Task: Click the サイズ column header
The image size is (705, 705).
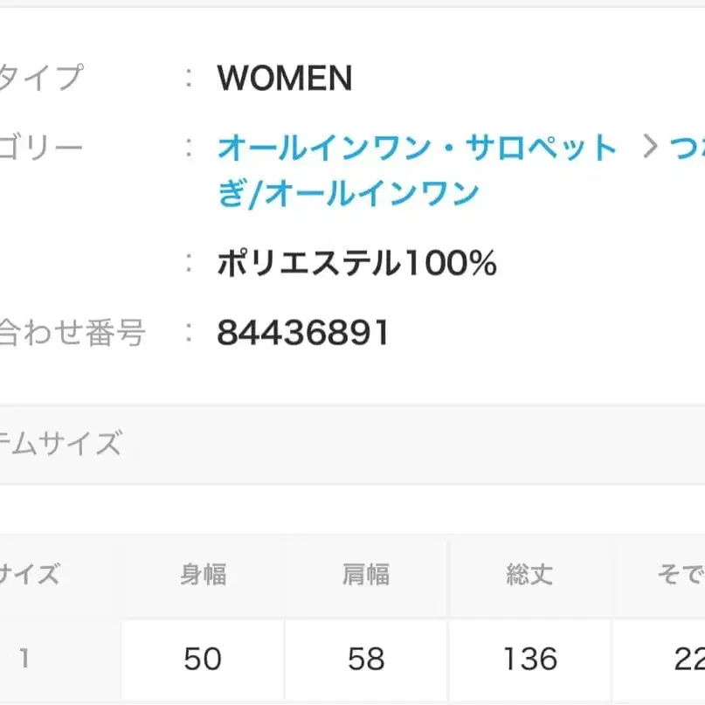Action: pos(29,575)
